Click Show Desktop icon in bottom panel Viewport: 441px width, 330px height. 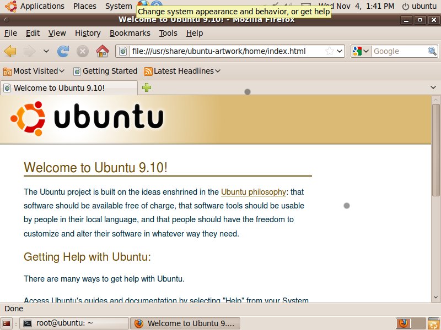point(7,323)
